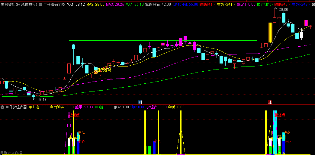Select the MA4: 25.10 readout
Image resolution: width=315 pixels, height=155 pixels.
(134, 5)
